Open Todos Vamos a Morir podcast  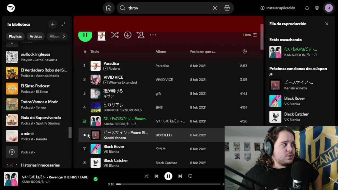pos(37,104)
